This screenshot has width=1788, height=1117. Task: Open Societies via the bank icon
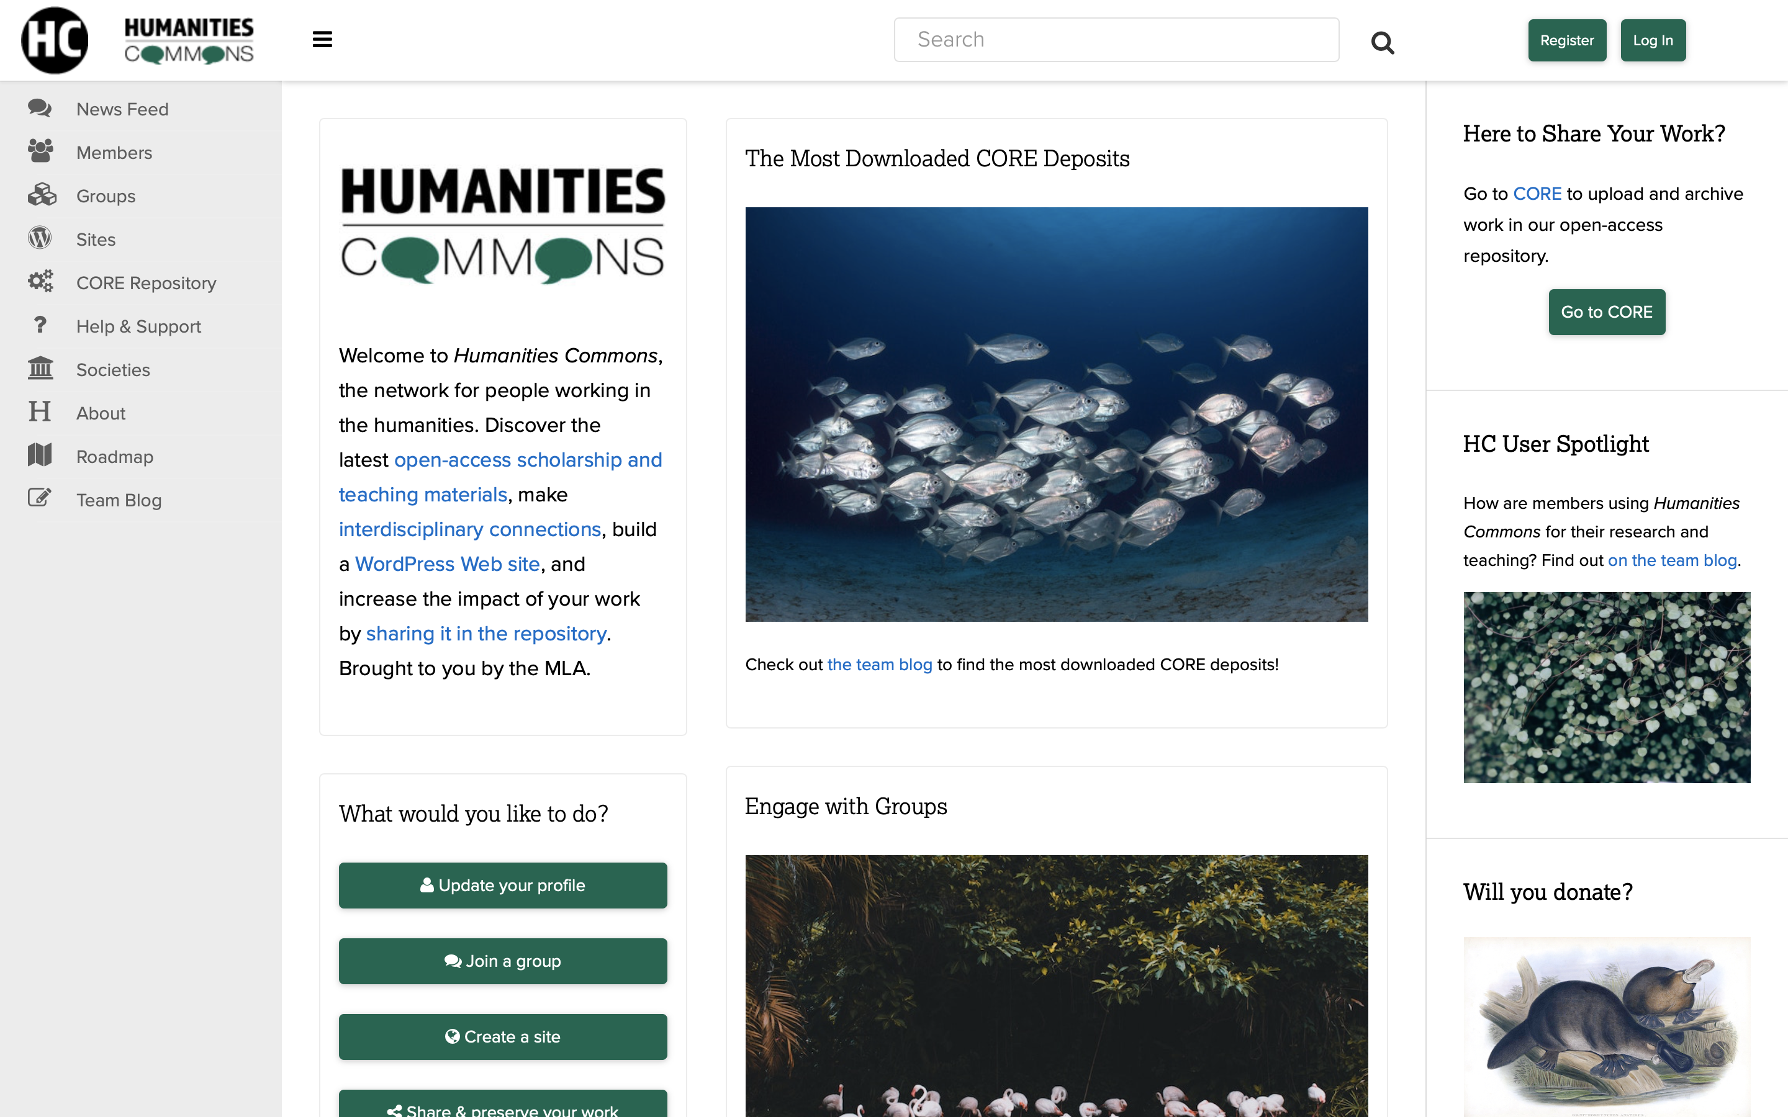pos(39,369)
